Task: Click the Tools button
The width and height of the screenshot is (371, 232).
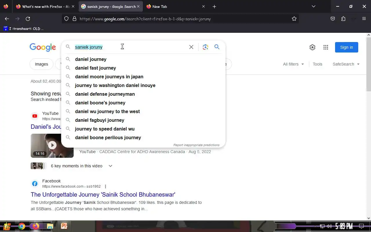Action: coord(317,64)
